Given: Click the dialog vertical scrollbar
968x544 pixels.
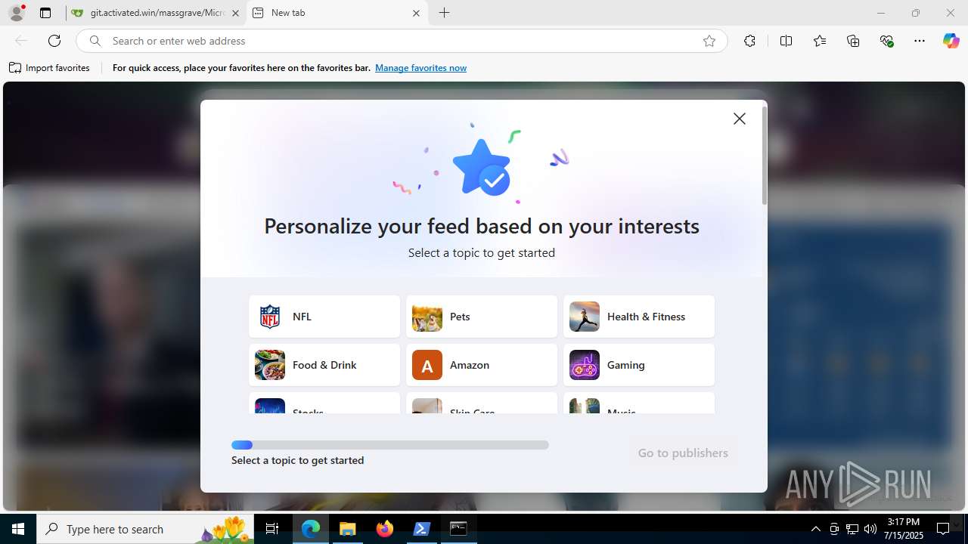Looking at the screenshot, I should [765, 156].
